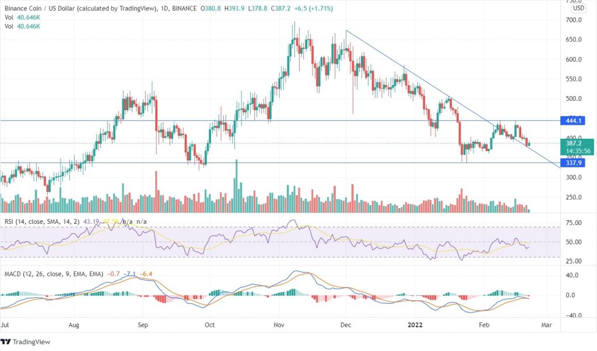This screenshot has height=351, width=597.
Task: Click the 700.0 price axis label
Action: 574,20
